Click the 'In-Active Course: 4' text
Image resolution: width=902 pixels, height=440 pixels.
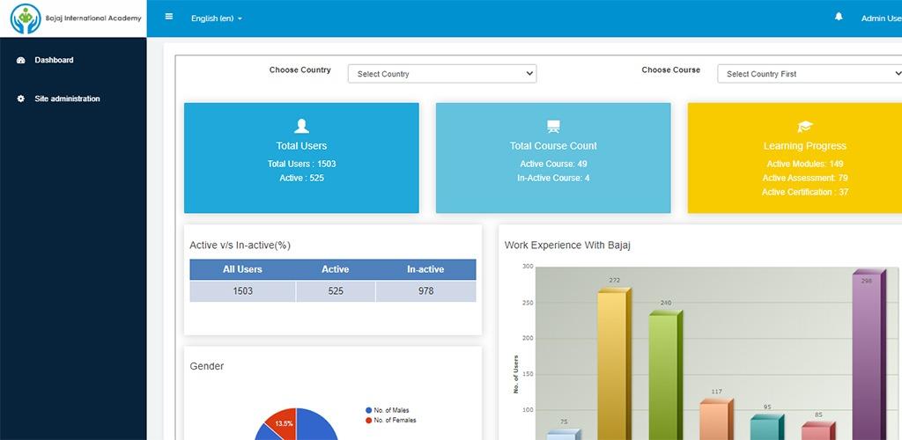(553, 178)
